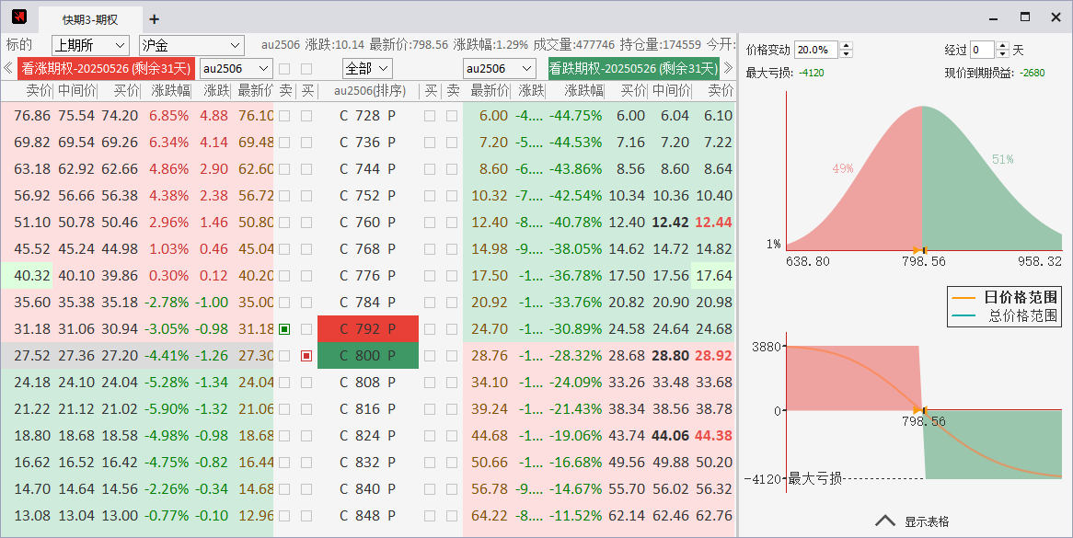Select the highlighted red C 792 strike cell

click(367, 329)
